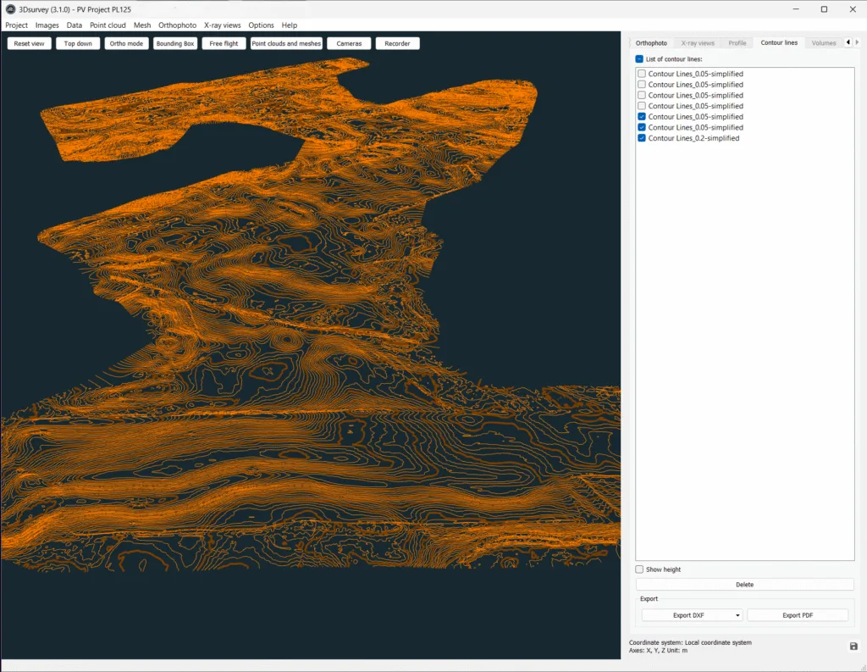The height and width of the screenshot is (672, 867).
Task: Switch to the Orthophoto panel tab
Action: 651,43
